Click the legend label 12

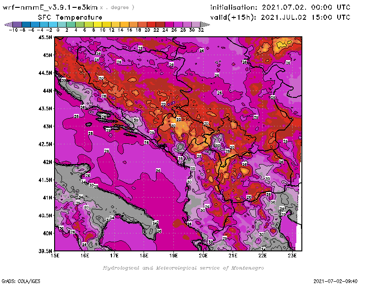click(111, 30)
